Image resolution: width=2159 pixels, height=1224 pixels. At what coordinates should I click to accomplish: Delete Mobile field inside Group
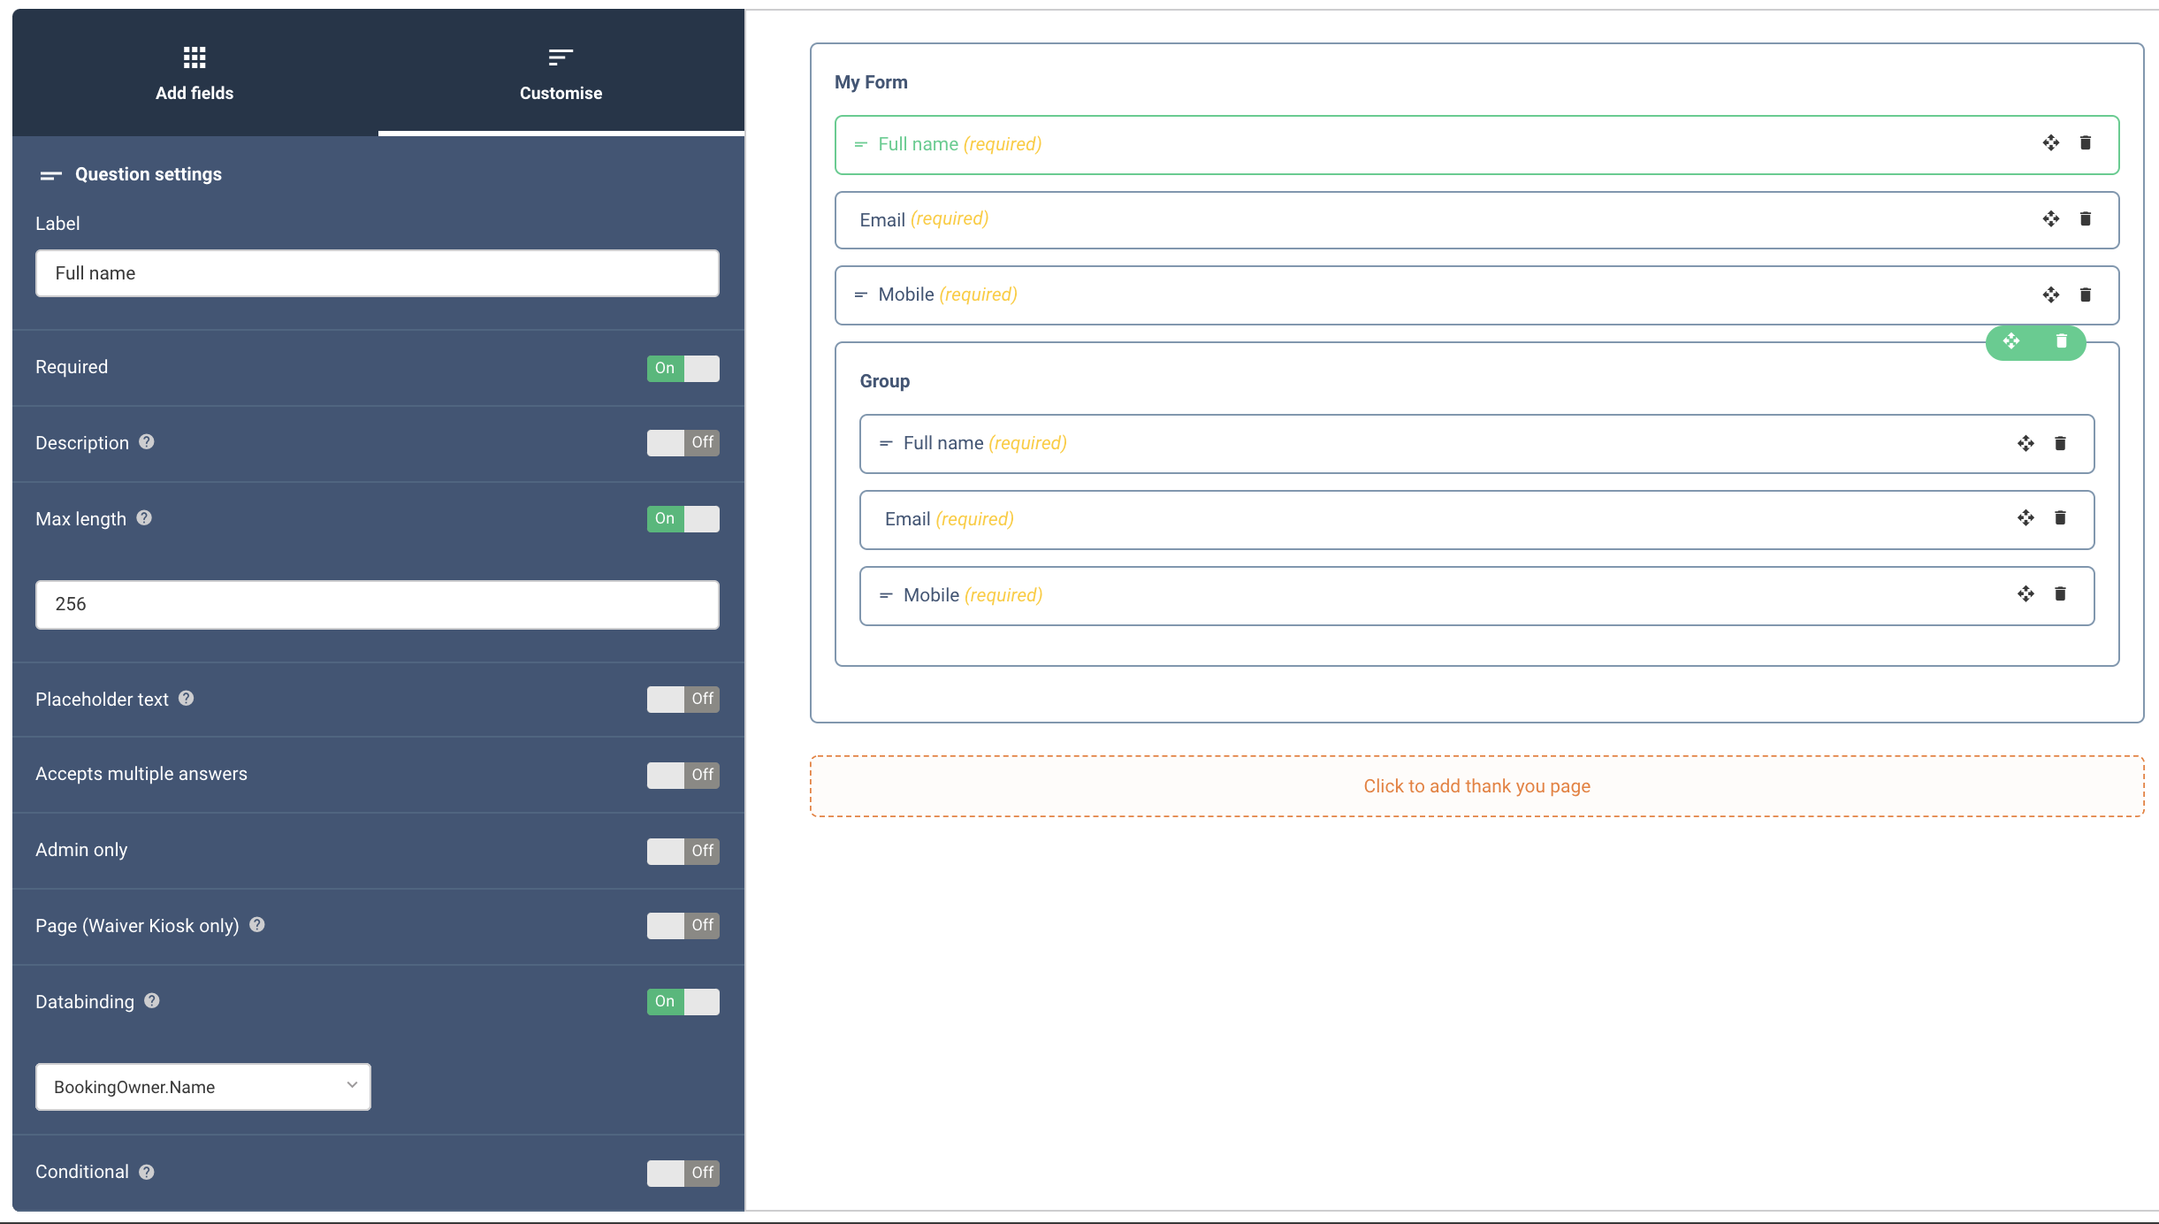pos(2060,593)
